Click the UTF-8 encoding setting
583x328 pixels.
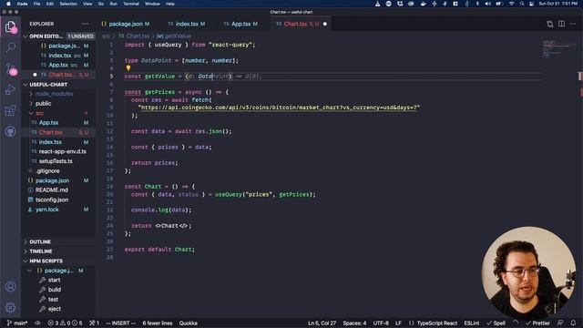click(381, 323)
